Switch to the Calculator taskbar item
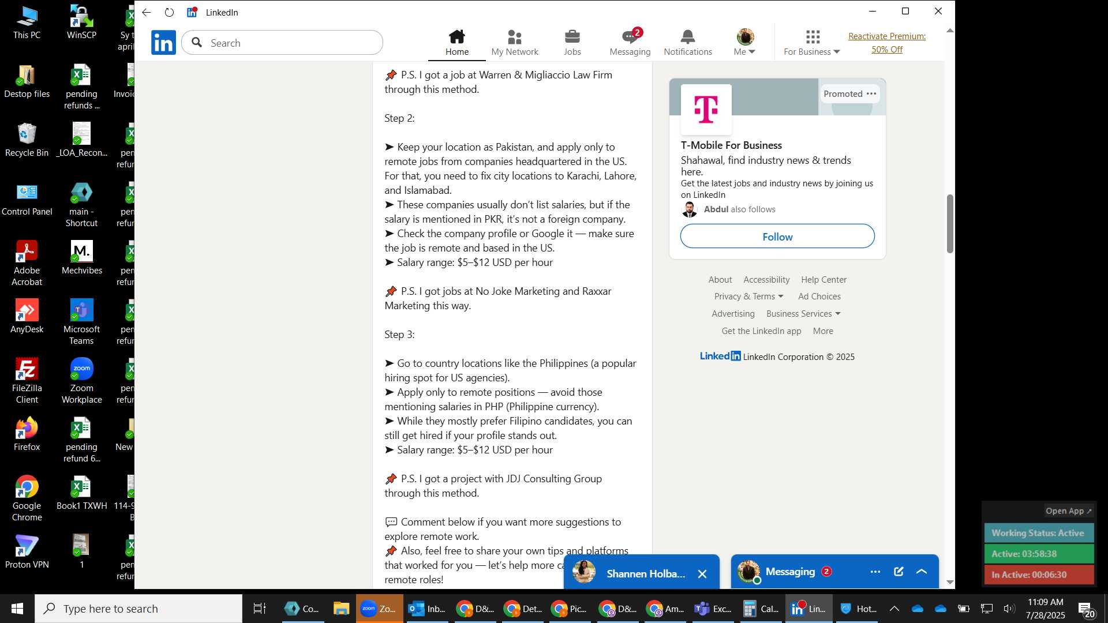Screen dimensions: 1108x623 tap(761, 609)
